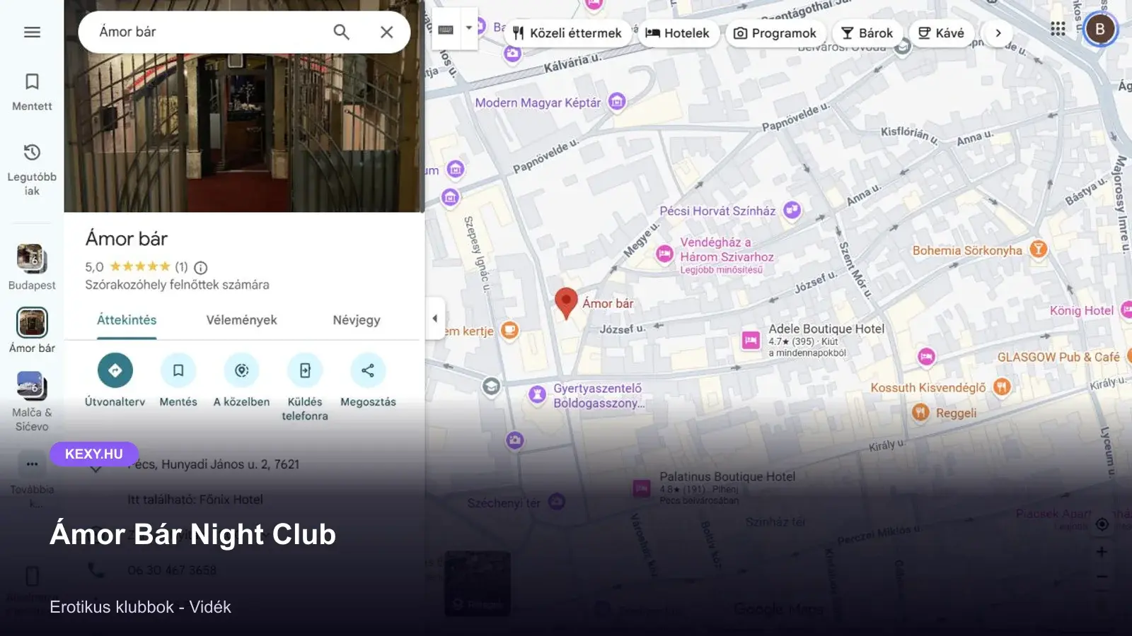Click Pécsi Horvát Színház marker
This screenshot has width=1132, height=636.
tap(792, 210)
